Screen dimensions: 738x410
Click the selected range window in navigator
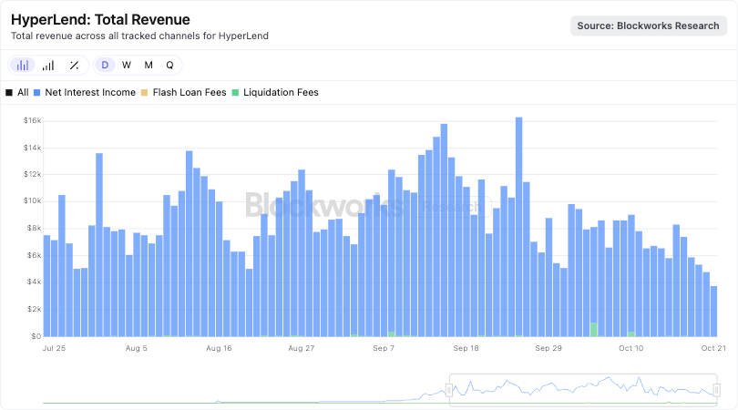tap(583, 390)
